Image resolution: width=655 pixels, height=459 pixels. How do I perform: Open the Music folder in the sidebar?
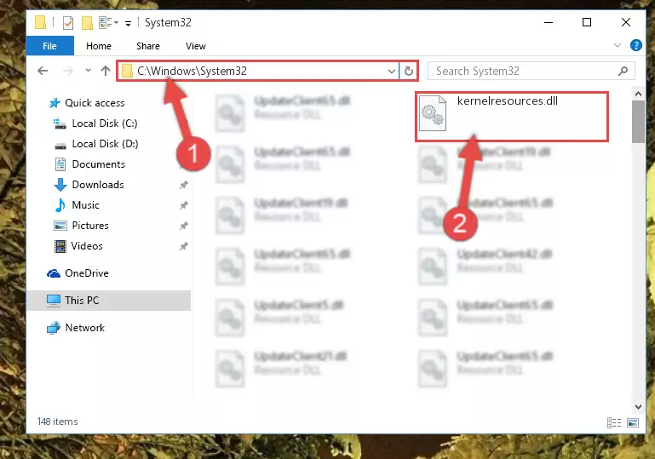86,205
